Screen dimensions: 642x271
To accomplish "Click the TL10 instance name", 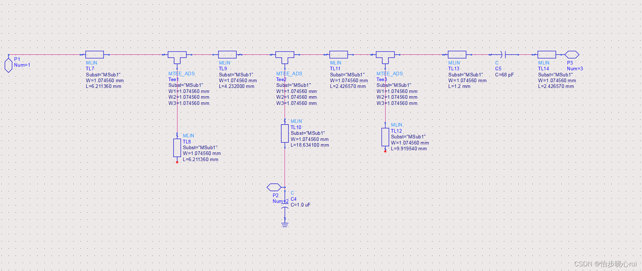I will coord(296,127).
